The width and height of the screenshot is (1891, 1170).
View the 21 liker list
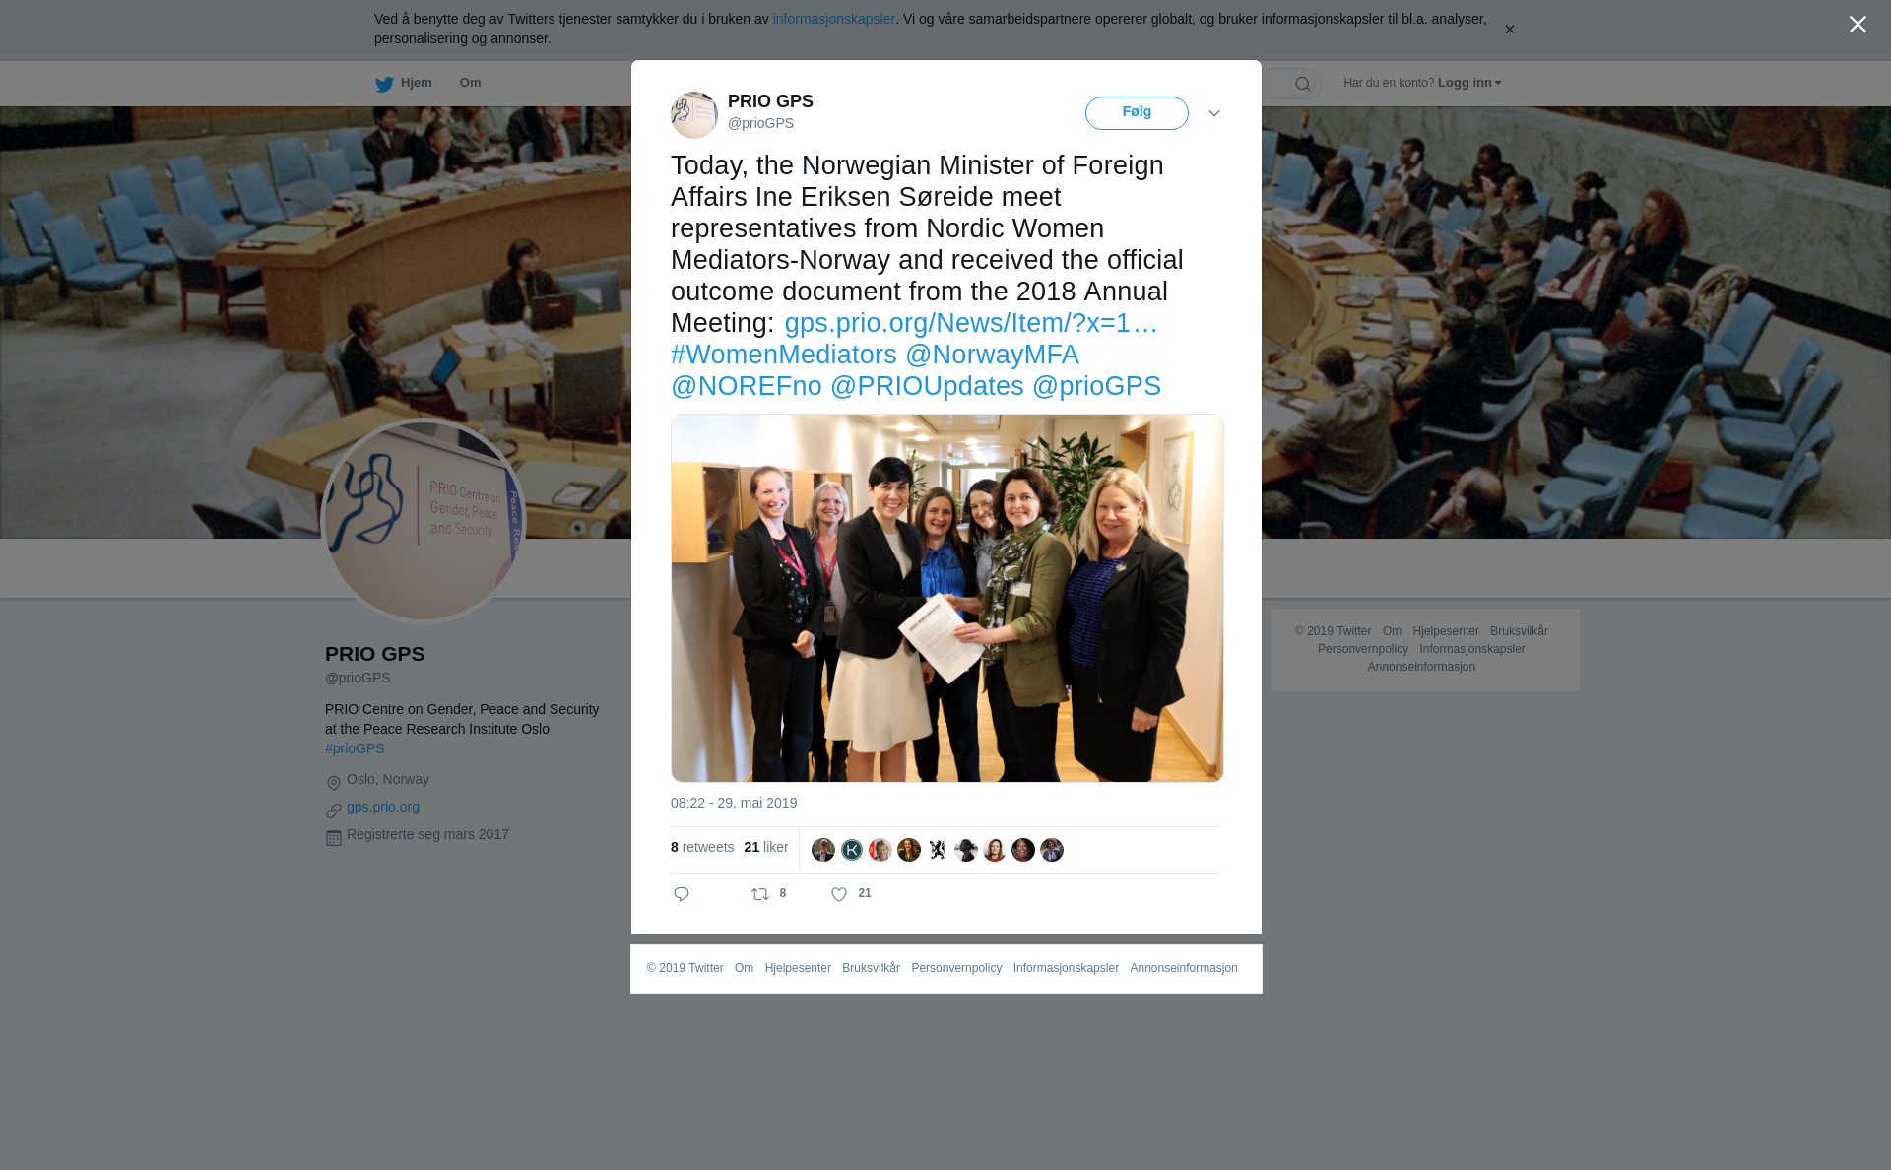766,847
